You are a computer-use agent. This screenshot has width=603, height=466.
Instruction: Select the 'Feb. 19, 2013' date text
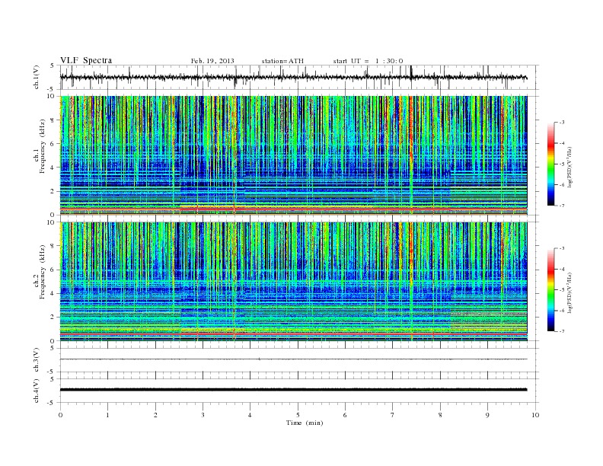coord(212,61)
